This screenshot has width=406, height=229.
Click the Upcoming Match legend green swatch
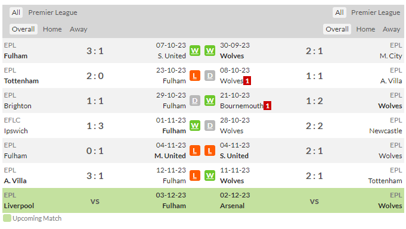click(7, 218)
